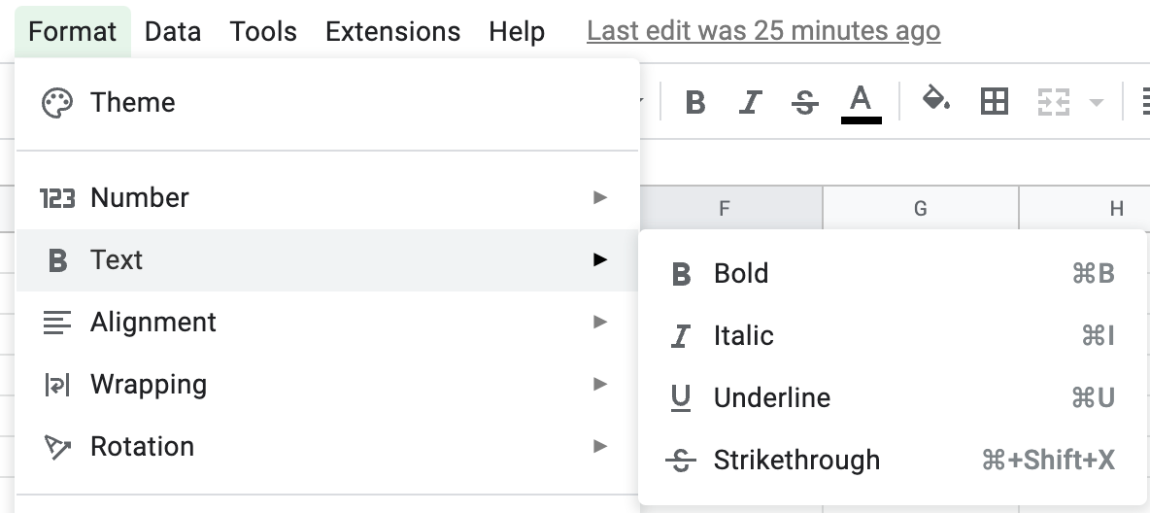Choose Italic in the Text submenu
Image resolution: width=1150 pixels, height=513 pixels.
[x=892, y=336]
